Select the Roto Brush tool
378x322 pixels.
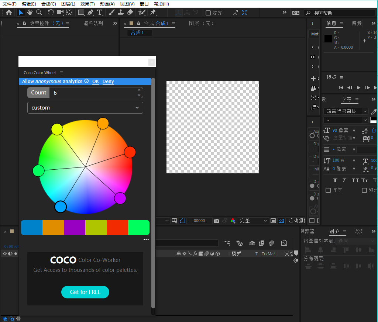(x=142, y=13)
